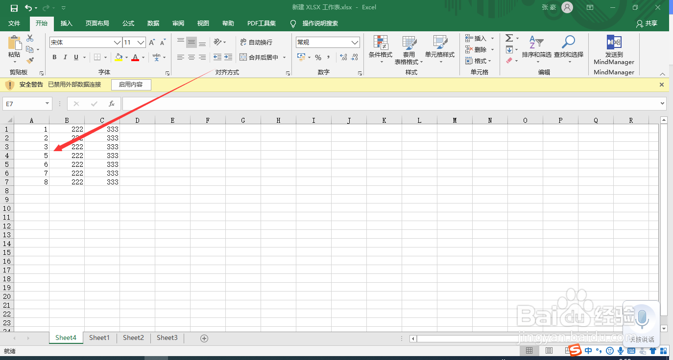Toggle Wrap Text (自动换行)
The image size is (673, 360).
coord(256,43)
